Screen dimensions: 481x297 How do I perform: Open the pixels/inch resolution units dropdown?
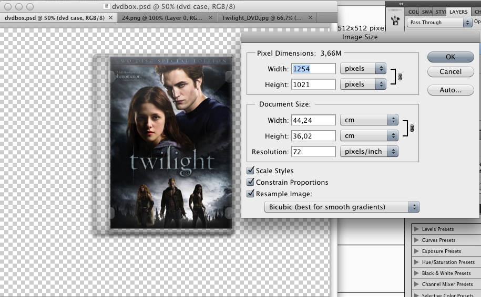[369, 151]
